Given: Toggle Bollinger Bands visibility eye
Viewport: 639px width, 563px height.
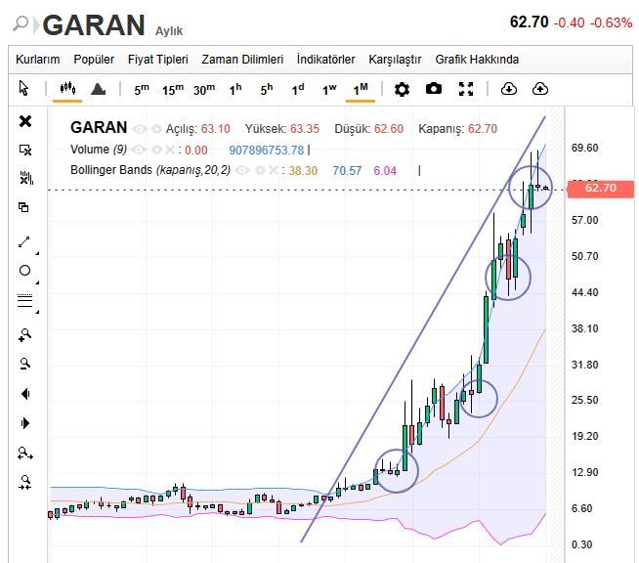Looking at the screenshot, I should [242, 170].
